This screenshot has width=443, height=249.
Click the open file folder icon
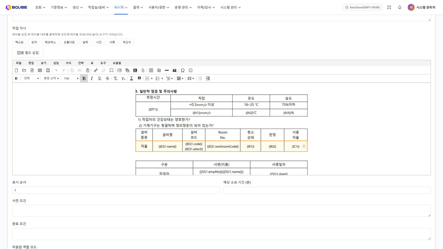click(24, 71)
